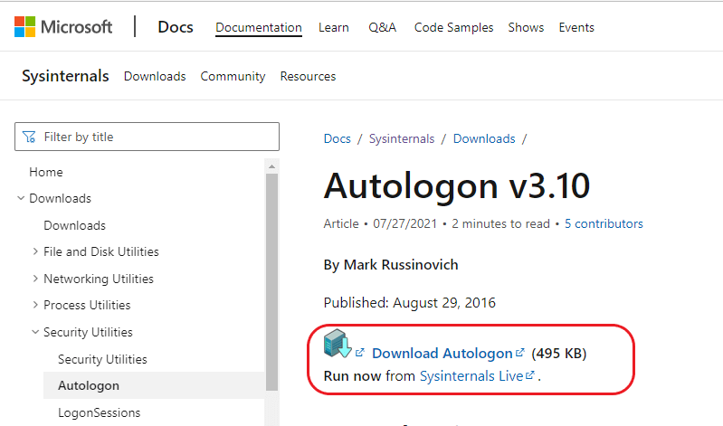
Task: Open the Events tab
Action: click(x=576, y=27)
